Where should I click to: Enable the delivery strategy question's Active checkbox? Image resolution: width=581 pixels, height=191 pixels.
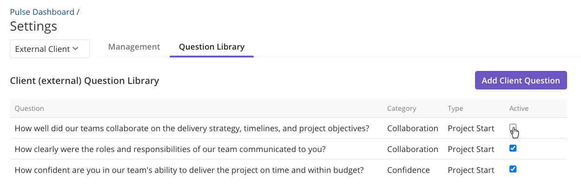click(x=513, y=127)
